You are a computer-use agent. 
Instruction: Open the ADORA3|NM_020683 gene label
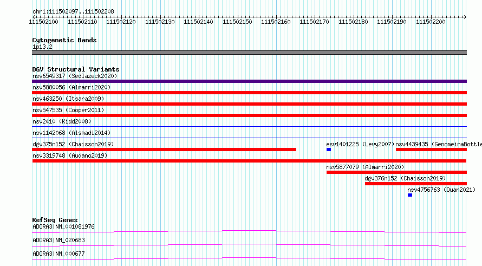pyautogui.click(x=58, y=240)
